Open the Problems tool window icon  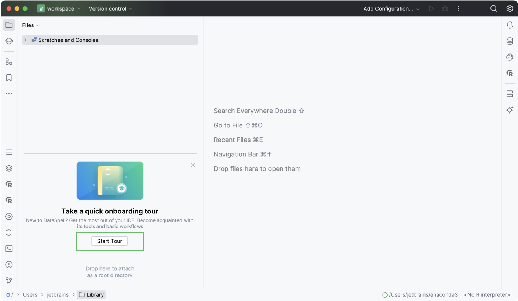coord(9,265)
